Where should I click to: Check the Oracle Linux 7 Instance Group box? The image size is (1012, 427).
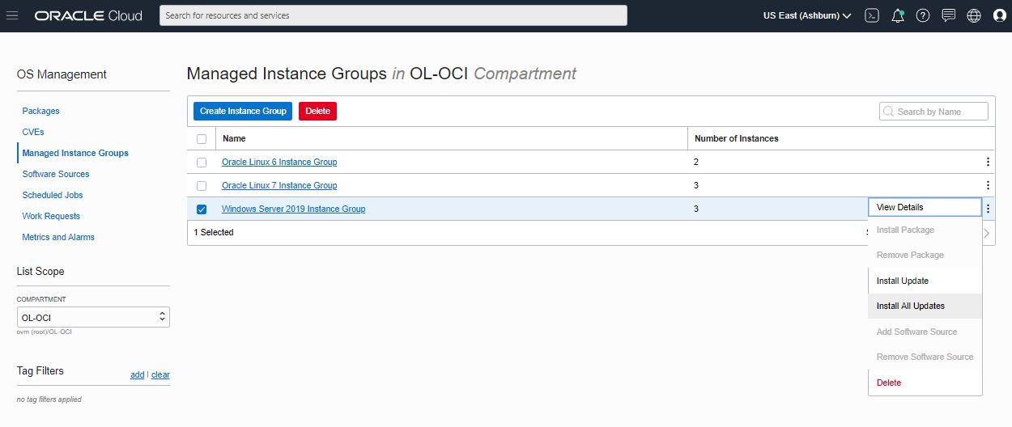tap(202, 186)
